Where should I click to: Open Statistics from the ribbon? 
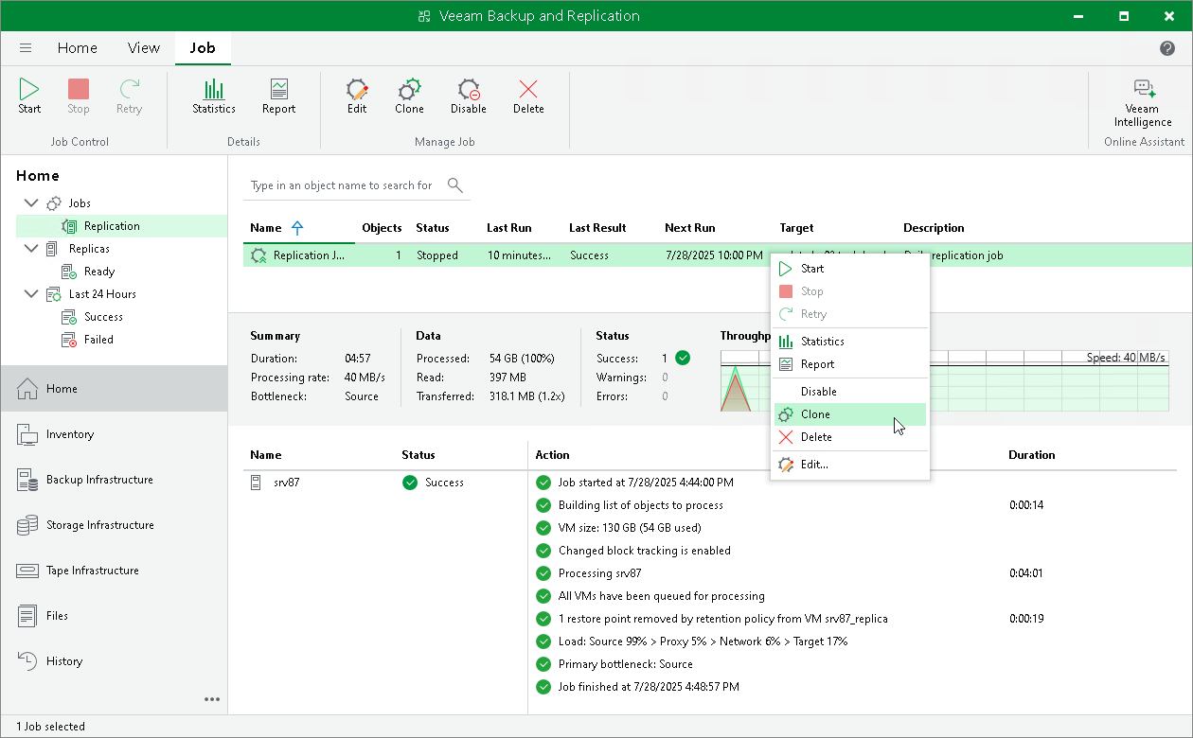[214, 97]
